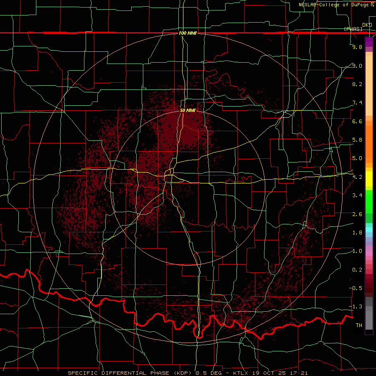Select the 7.4 scale label
Screen dimensions: 376x376
357,103
